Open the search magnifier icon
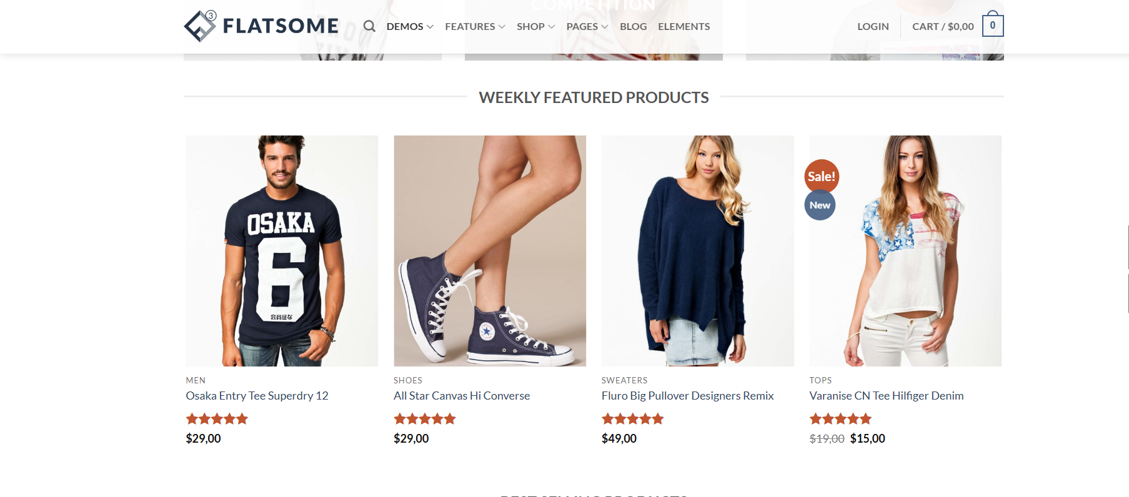 (369, 26)
